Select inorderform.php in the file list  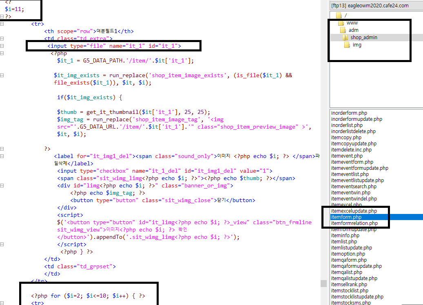click(349, 113)
